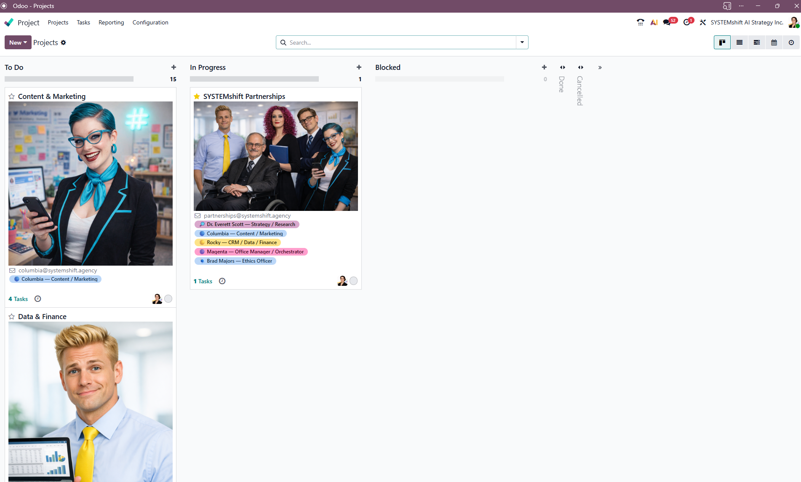Unstar the SYSTEMshift Partnerships project

pos(197,96)
